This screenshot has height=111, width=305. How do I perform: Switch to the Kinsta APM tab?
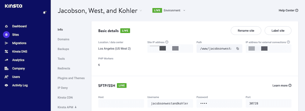65,107
